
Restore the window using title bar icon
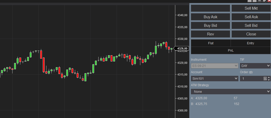coord(264,1)
